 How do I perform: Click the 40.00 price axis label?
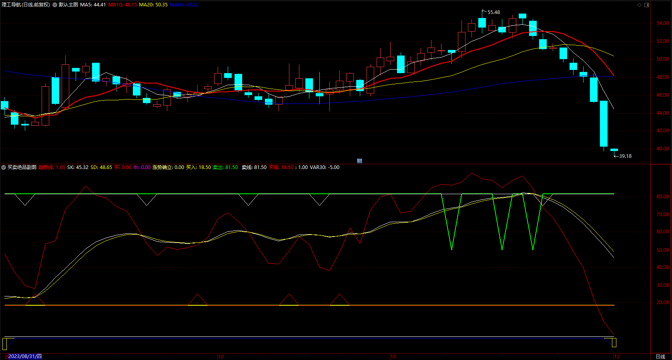[x=662, y=149]
